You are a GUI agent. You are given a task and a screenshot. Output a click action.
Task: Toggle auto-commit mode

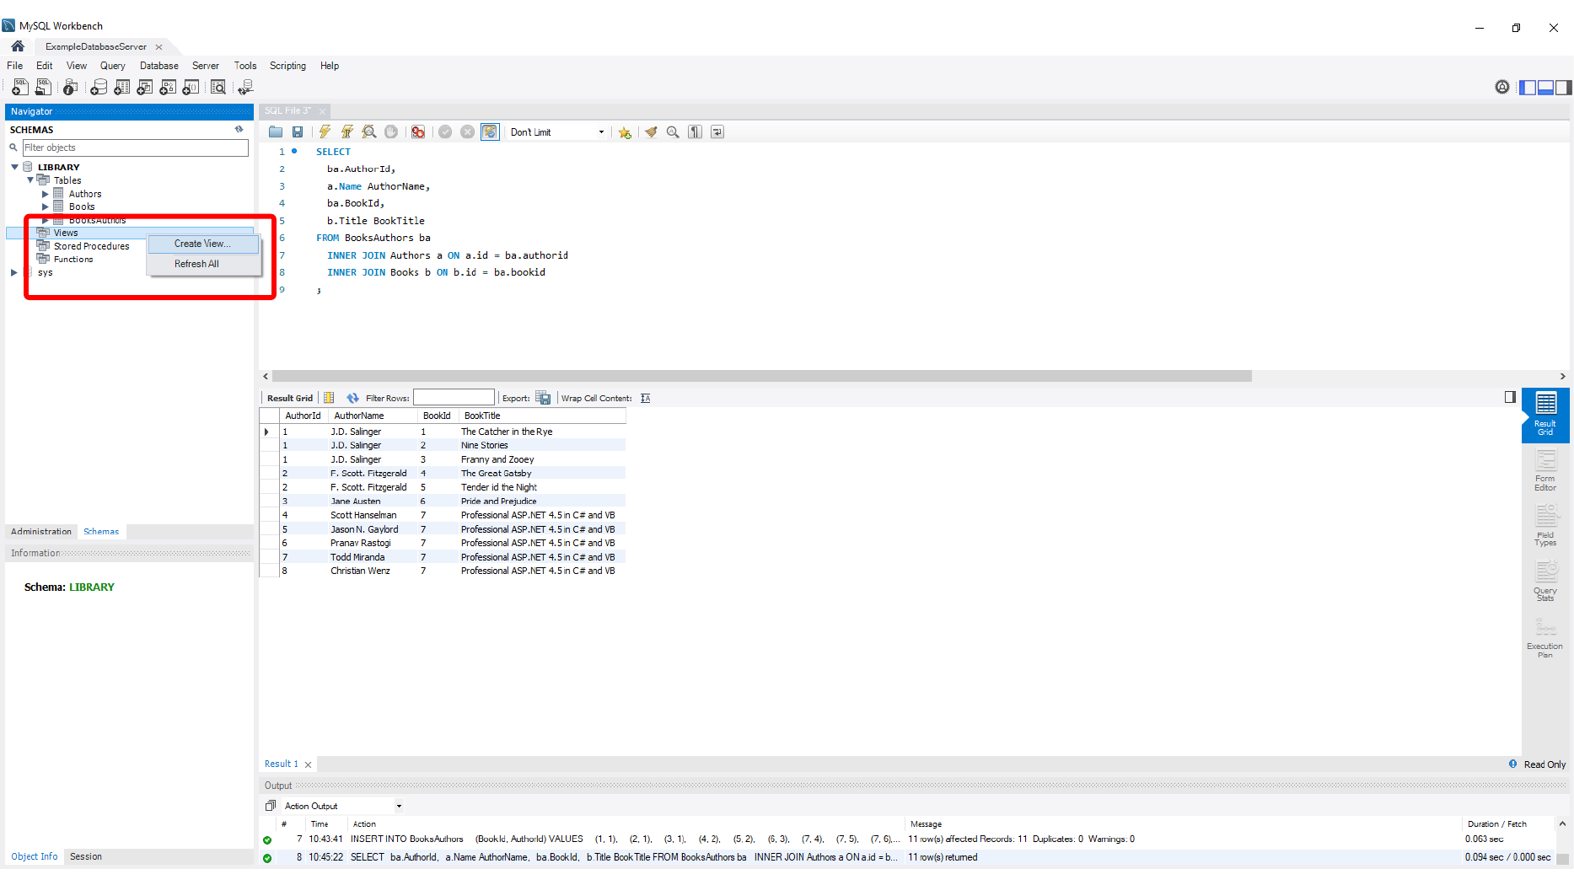tap(490, 131)
